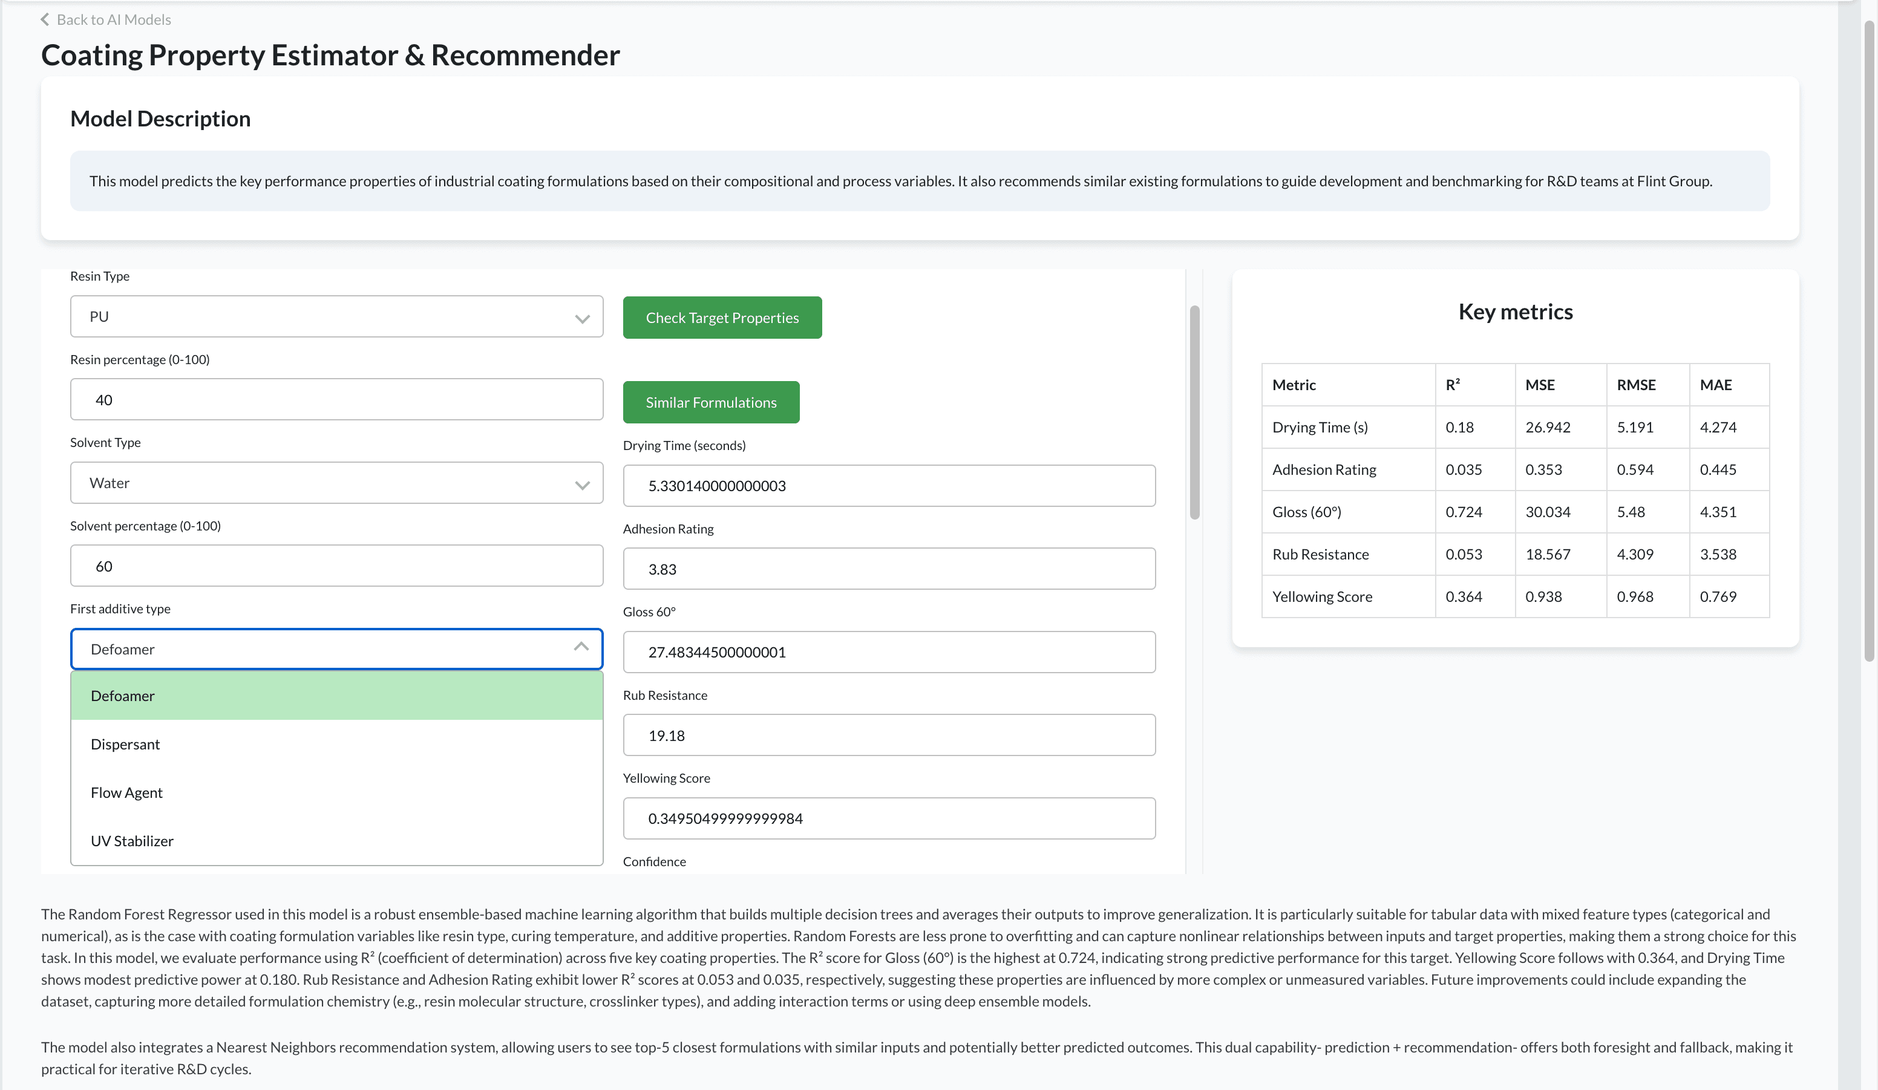Navigate Back to AI Models
This screenshot has height=1090, width=1878.
click(112, 19)
